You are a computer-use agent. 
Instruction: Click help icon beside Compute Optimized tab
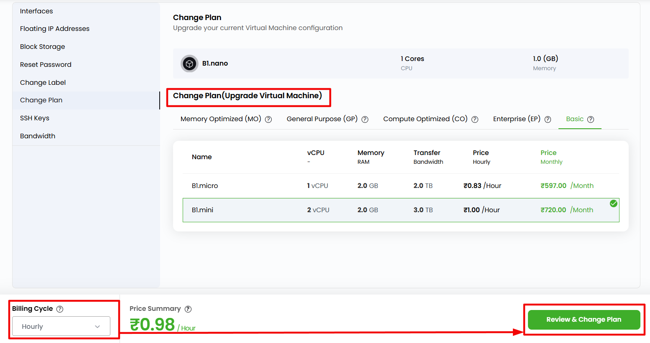coord(475,119)
